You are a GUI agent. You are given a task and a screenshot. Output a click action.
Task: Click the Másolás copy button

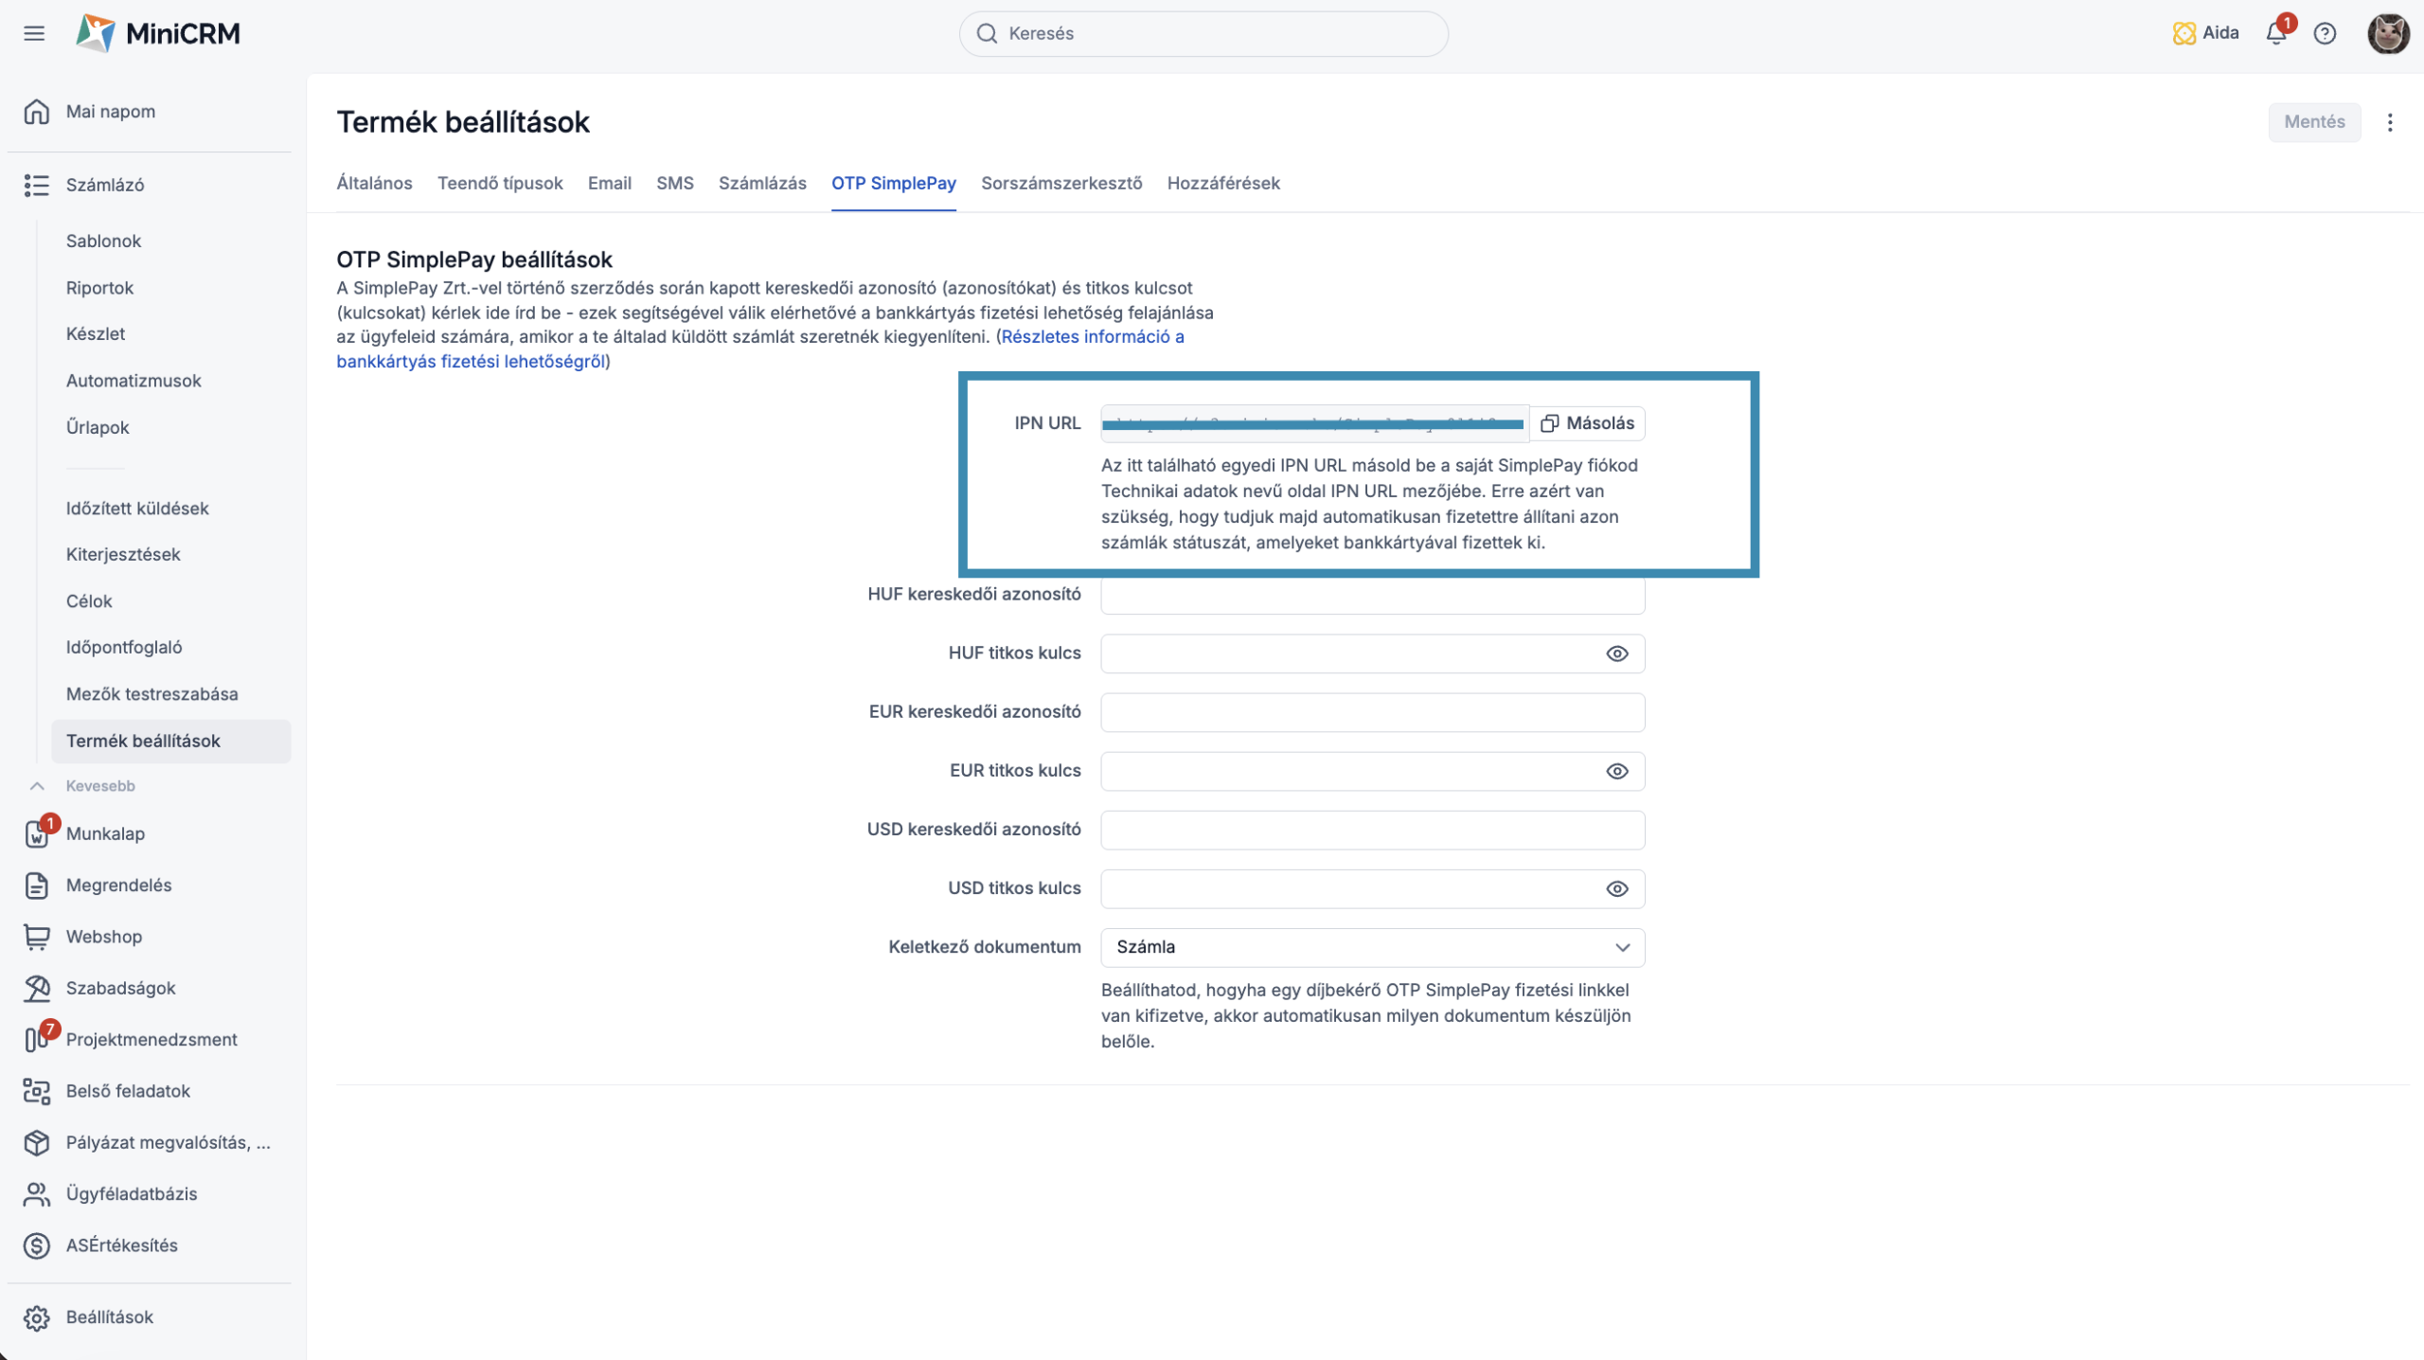[x=1588, y=423]
